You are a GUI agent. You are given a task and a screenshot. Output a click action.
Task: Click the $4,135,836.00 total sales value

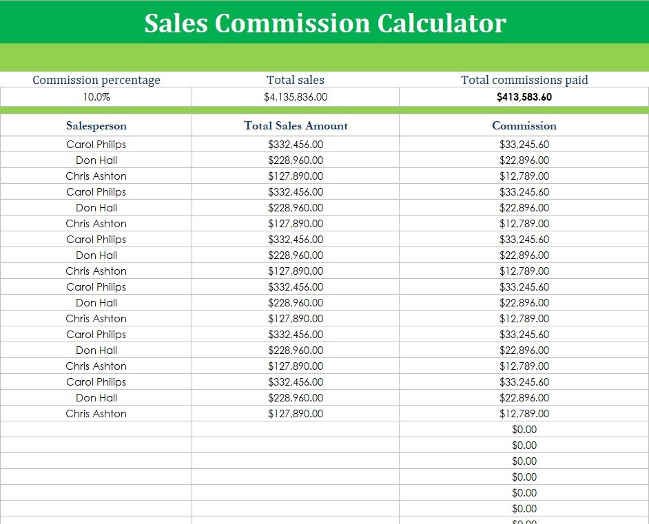[296, 97]
